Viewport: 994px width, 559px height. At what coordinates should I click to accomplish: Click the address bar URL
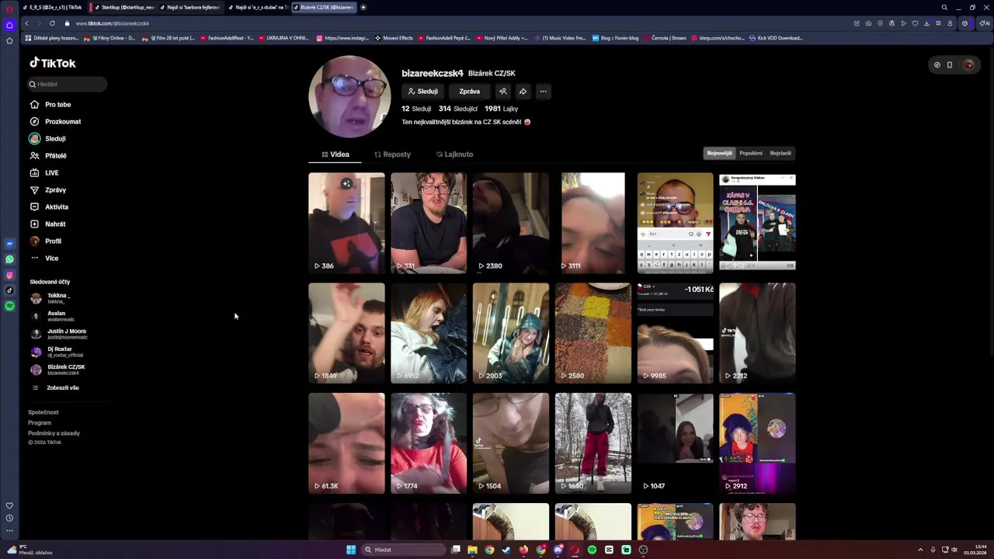point(112,23)
